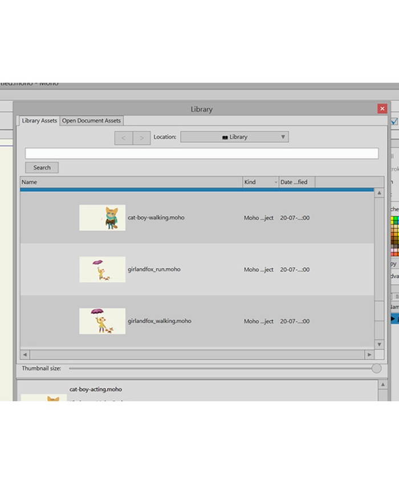This screenshot has width=399, height=484.
Task: Switch to the Open Document Assets tab
Action: (91, 121)
